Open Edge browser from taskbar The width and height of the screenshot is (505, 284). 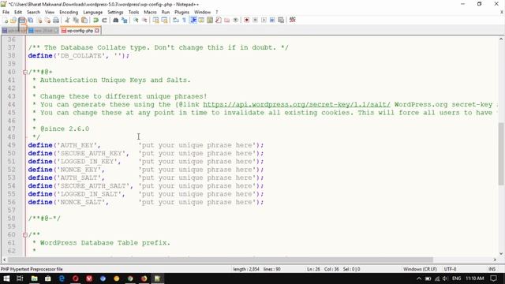coord(62,278)
